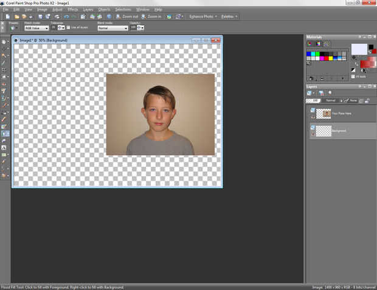Viewport: 377px width, 290px height.
Task: Open the Selections menu
Action: click(123, 10)
